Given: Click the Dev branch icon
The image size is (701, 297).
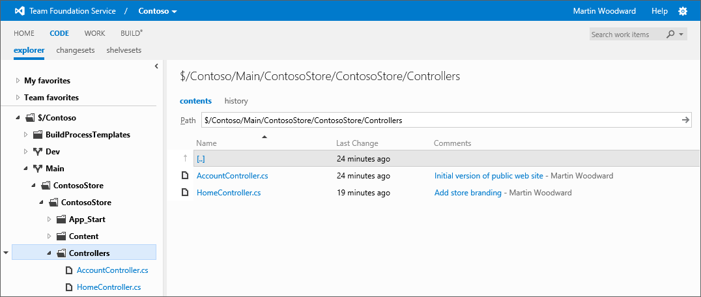Looking at the screenshot, I should [x=38, y=152].
